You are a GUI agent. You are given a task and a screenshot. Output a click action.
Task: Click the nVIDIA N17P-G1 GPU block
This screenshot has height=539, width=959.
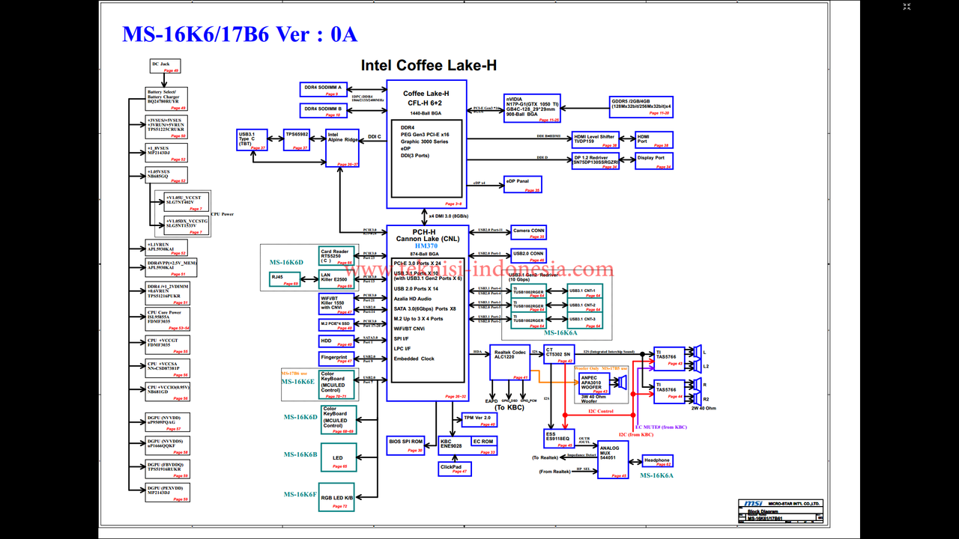532,108
